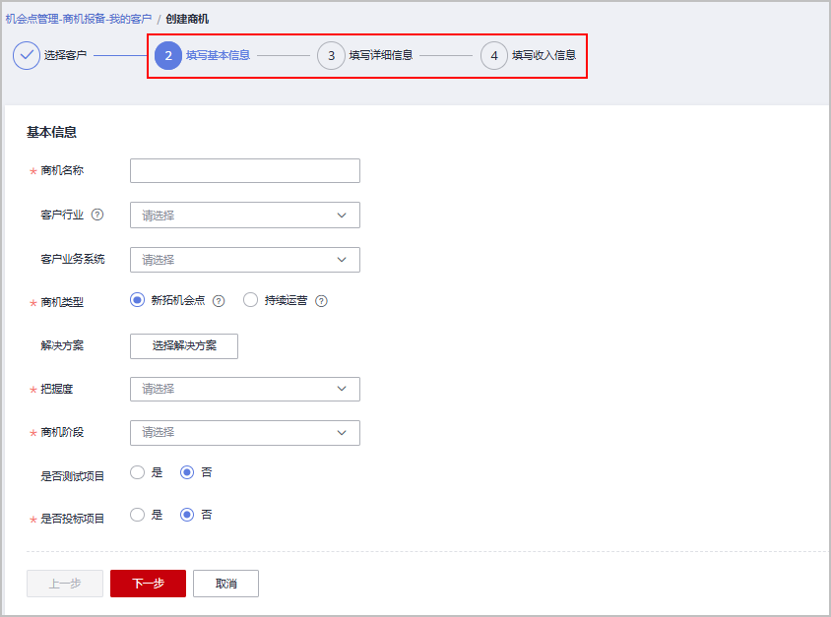
Task: Click the step 4 circle 填写收入信息
Action: coord(494,56)
